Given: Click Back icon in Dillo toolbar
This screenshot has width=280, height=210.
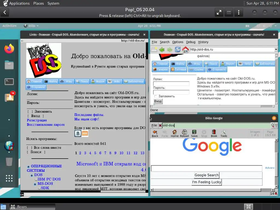Looking at the screenshot, I should pos(155,133).
